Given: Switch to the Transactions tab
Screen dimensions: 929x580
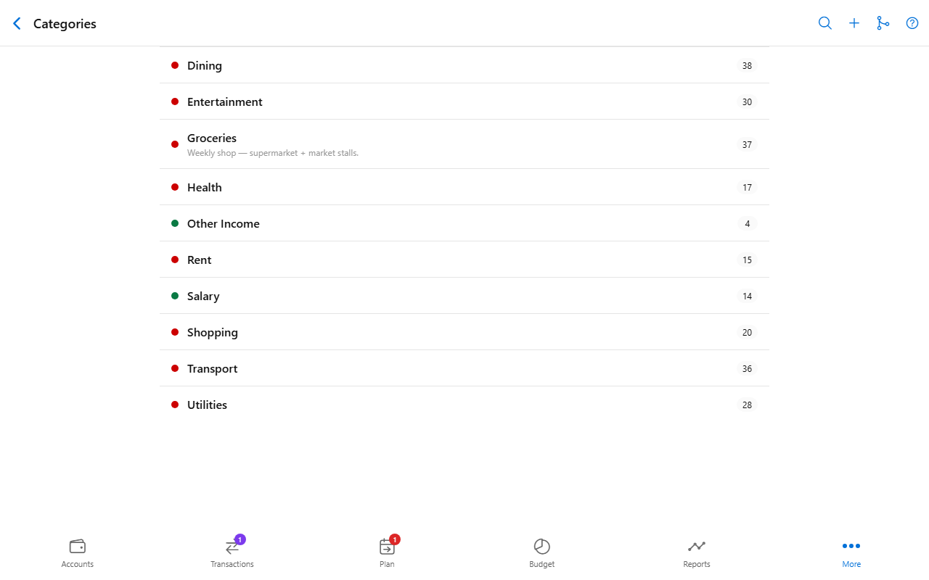Looking at the screenshot, I should (x=232, y=553).
